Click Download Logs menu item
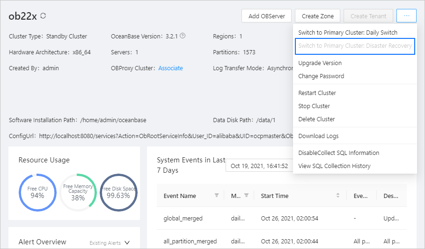 coord(318,136)
